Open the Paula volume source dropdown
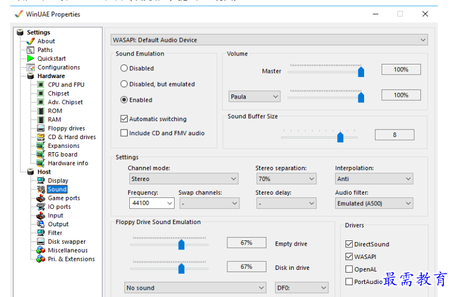This screenshot has height=297, width=452. coord(255,97)
